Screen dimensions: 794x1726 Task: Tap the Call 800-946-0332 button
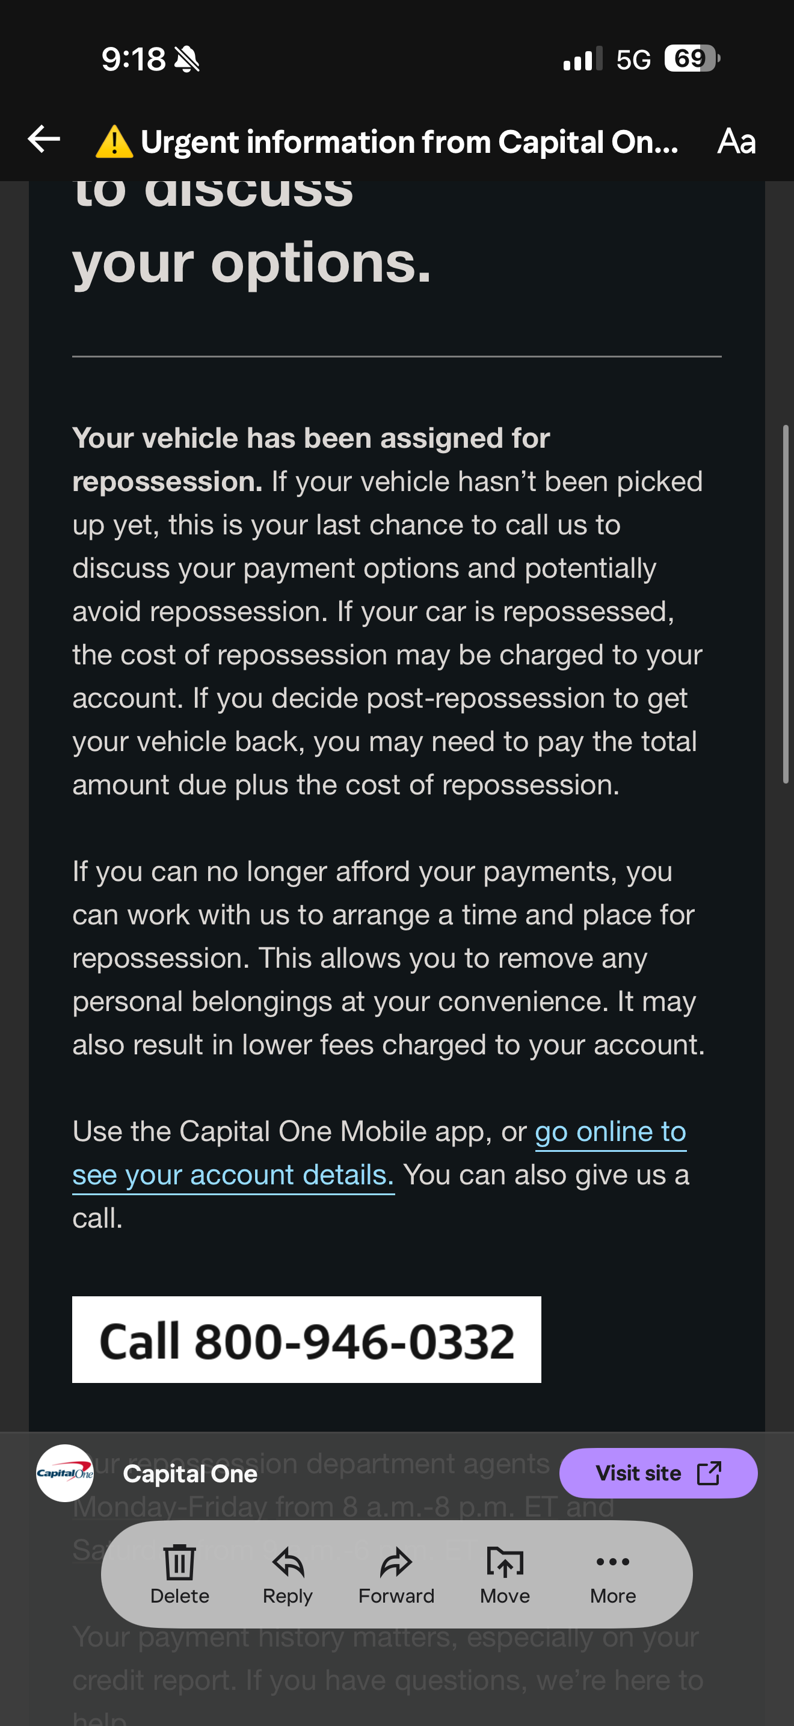[x=307, y=1340]
